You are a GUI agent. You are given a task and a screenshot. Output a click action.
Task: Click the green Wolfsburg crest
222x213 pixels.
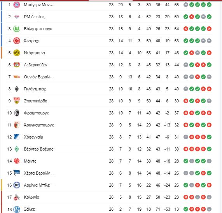(17, 29)
